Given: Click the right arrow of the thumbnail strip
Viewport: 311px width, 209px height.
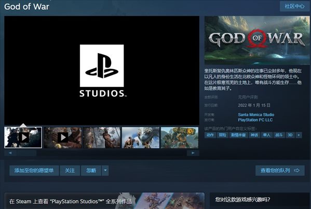Looking at the screenshot, I should (193, 153).
